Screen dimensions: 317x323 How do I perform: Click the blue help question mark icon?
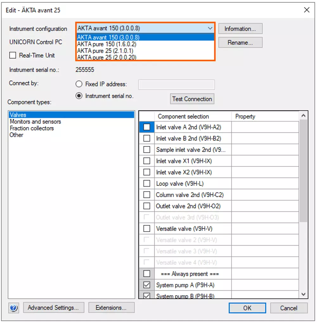[x=14, y=307]
